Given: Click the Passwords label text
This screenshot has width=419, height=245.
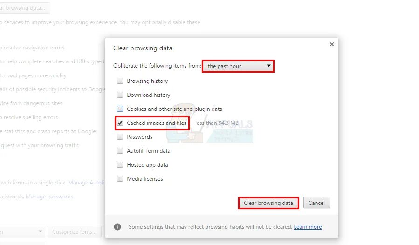Looking at the screenshot, I should tap(140, 137).
